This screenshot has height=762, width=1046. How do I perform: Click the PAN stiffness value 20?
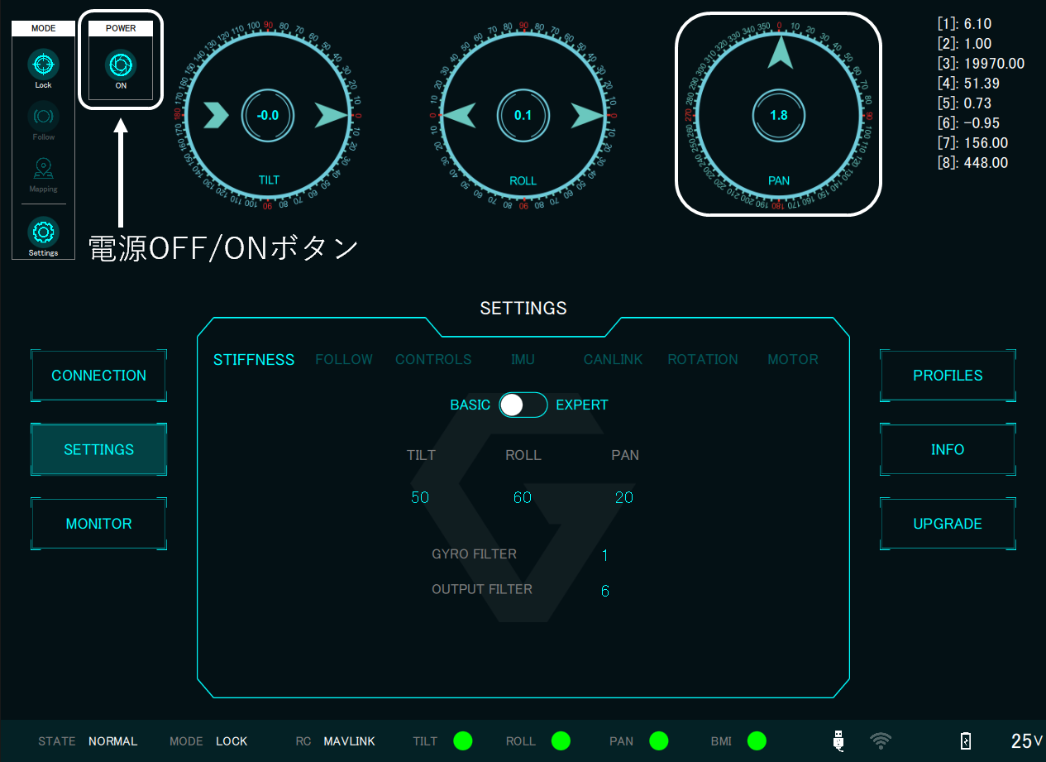click(x=624, y=497)
